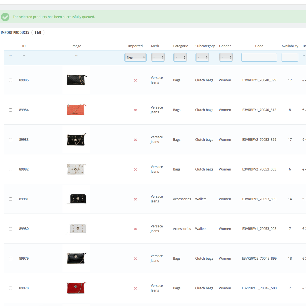The image size is (306, 306).
Task: Sort by the Code column header
Action: (259, 46)
